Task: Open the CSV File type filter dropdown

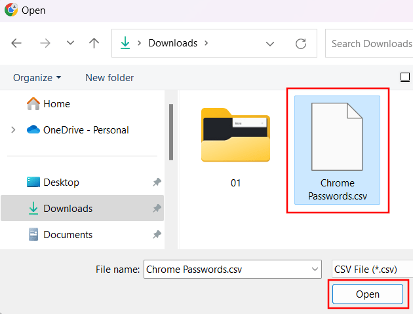Action: [372, 270]
